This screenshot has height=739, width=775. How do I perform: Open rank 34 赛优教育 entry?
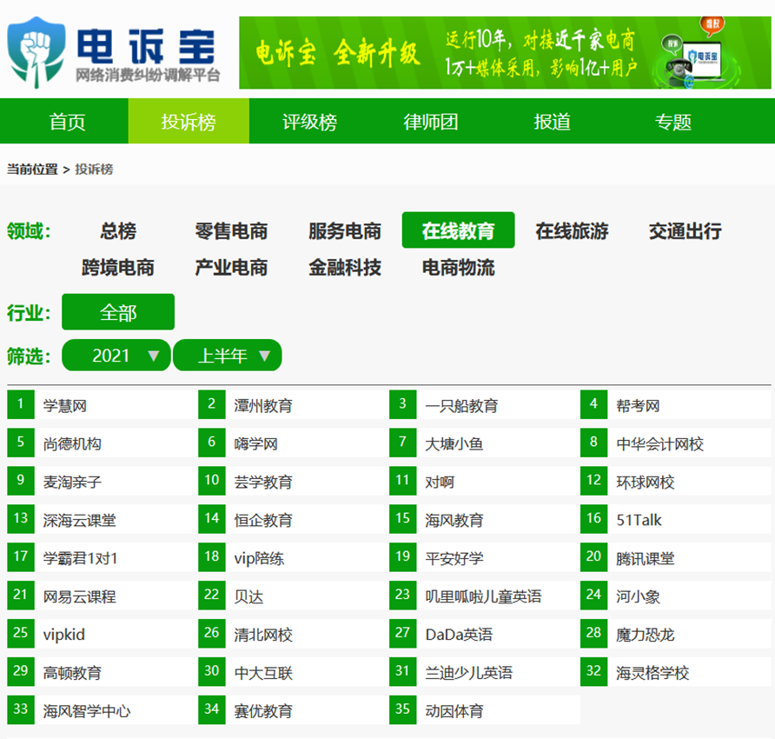(x=294, y=709)
